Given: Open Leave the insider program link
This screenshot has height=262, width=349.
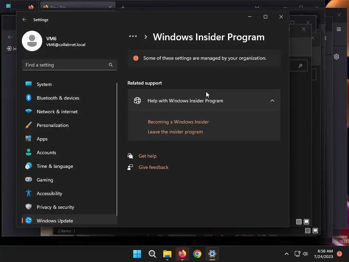Looking at the screenshot, I should 176,132.
